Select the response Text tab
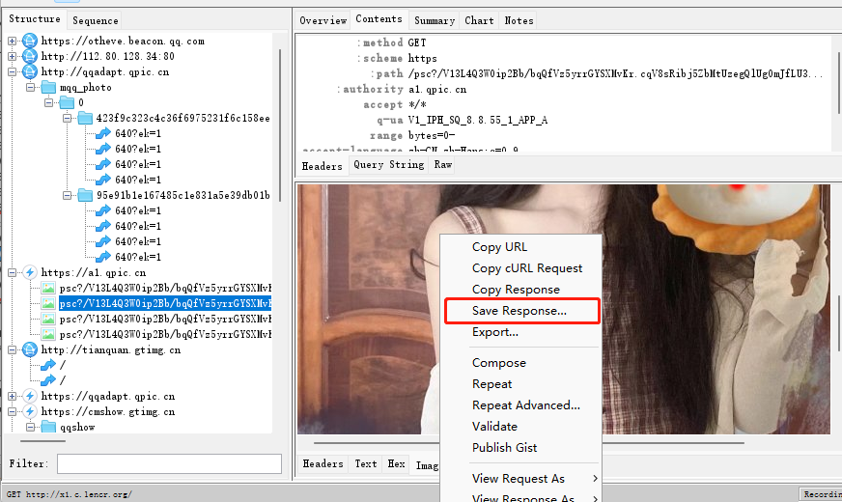 coord(366,464)
